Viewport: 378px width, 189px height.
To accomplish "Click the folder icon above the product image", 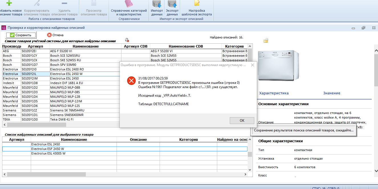I will point(266,40).
